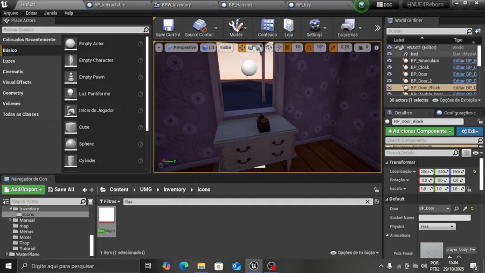Open the property matrix grid icon

coord(466,153)
